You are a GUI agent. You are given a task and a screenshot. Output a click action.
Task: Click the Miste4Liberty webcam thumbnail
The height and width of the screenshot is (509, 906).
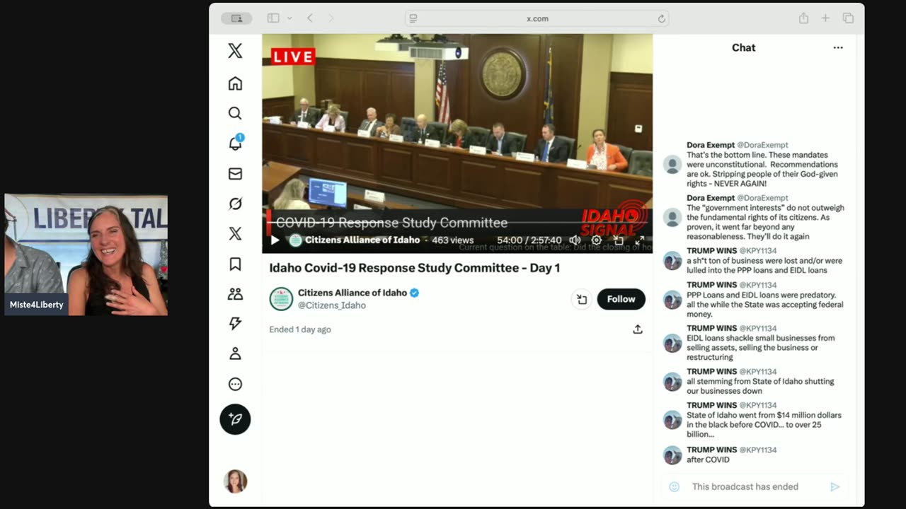[x=86, y=255]
